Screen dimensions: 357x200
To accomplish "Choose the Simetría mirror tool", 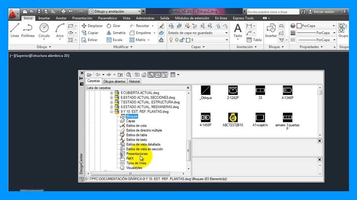I will point(116,33).
